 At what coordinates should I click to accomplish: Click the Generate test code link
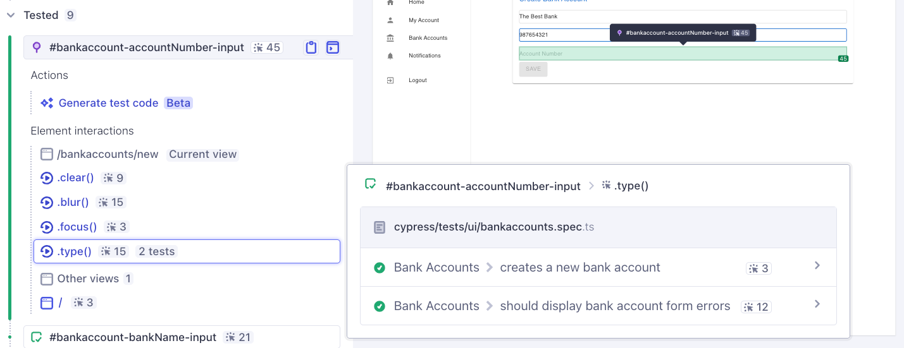109,103
